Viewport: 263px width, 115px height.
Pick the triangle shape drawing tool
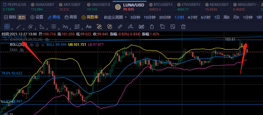(42, 27)
